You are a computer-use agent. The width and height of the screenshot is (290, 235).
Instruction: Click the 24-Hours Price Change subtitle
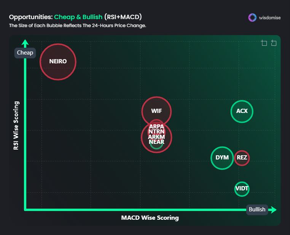click(x=119, y=26)
